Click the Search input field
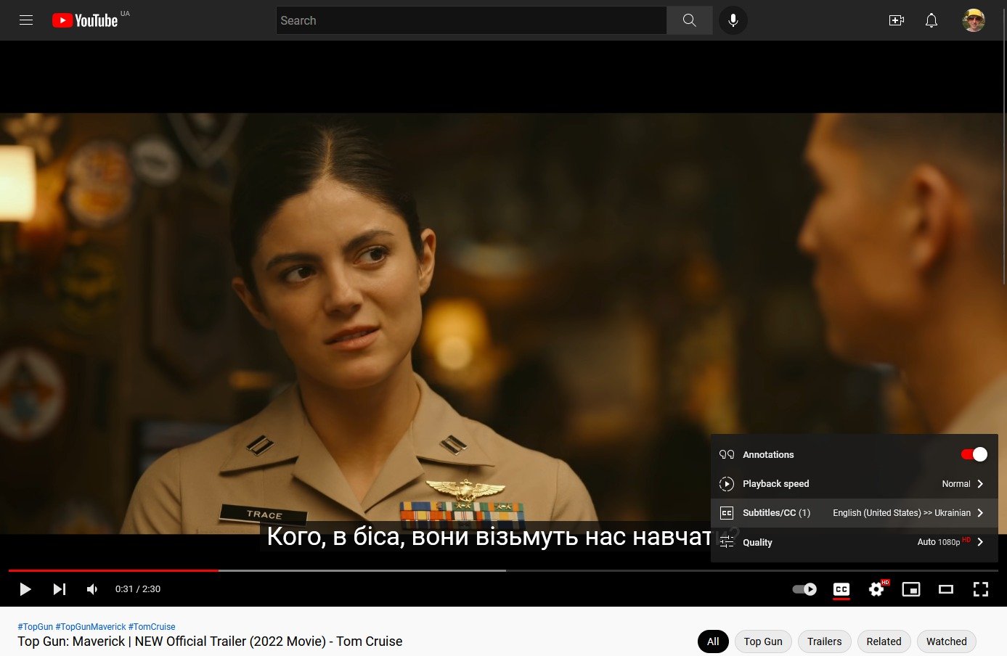This screenshot has height=656, width=1007. tap(471, 20)
